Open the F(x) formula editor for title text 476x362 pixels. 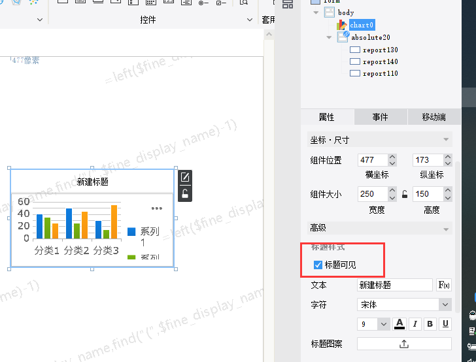pos(443,285)
